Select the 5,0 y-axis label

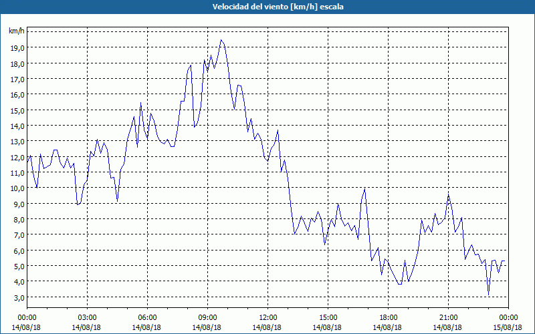[19, 266]
